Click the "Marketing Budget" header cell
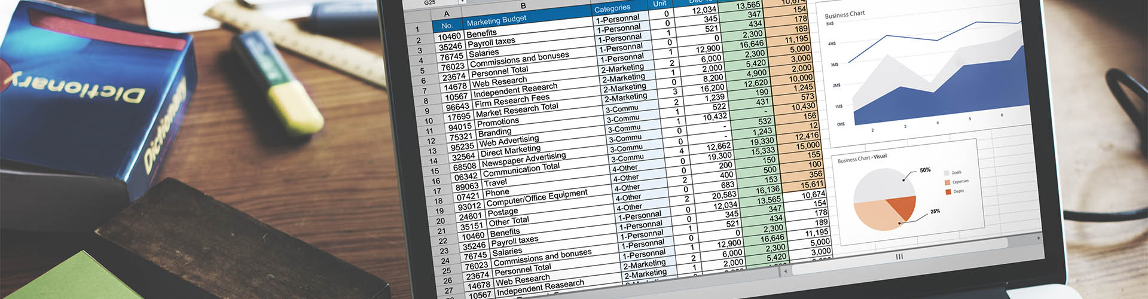1148x299 pixels. (496, 20)
